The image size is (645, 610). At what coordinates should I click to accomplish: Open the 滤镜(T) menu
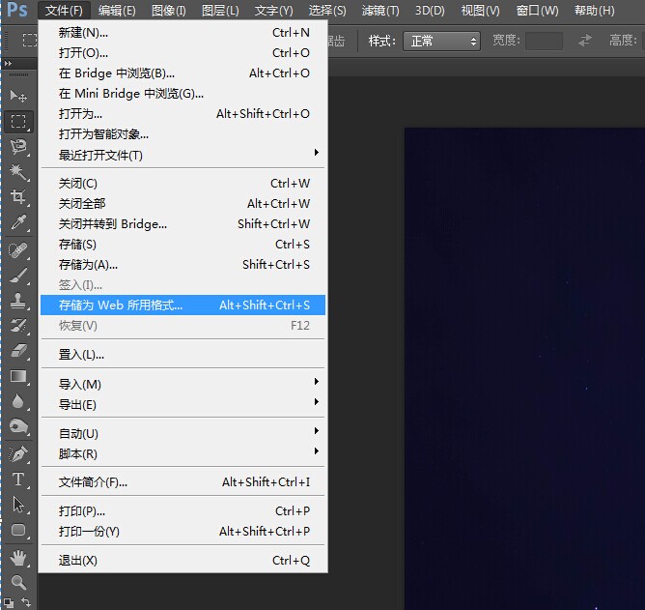tap(379, 11)
